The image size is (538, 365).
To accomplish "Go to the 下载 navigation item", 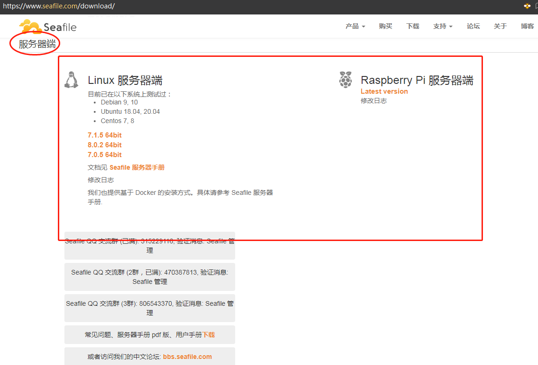I will click(x=412, y=26).
